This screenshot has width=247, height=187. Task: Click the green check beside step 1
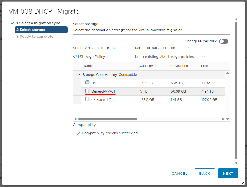[13, 23]
